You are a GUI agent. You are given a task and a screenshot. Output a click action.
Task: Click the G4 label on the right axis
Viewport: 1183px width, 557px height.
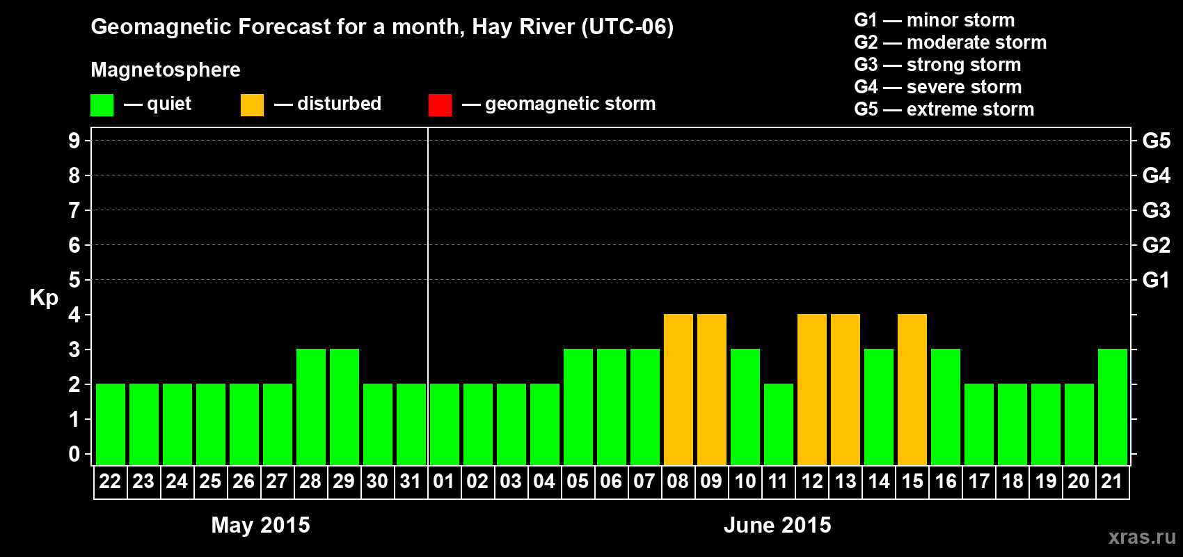pyautogui.click(x=1157, y=175)
